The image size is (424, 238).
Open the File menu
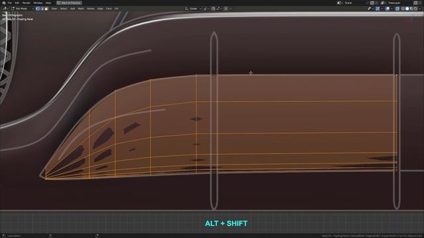pyautogui.click(x=10, y=3)
